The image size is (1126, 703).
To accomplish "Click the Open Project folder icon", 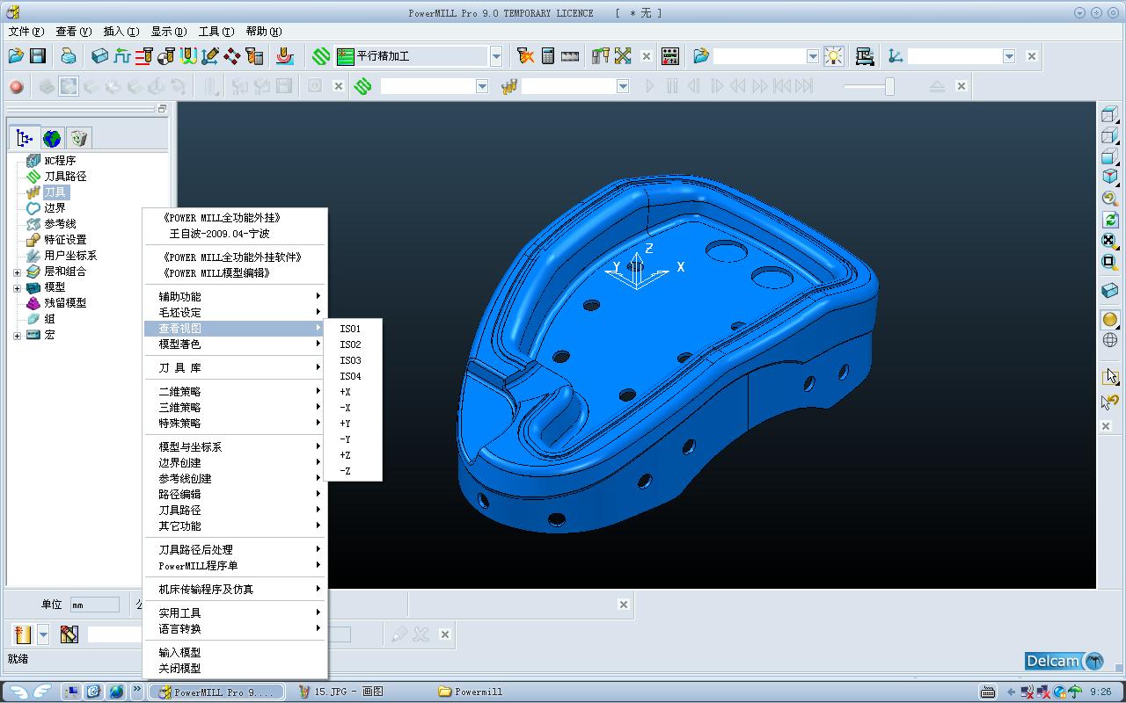I will [x=16, y=56].
